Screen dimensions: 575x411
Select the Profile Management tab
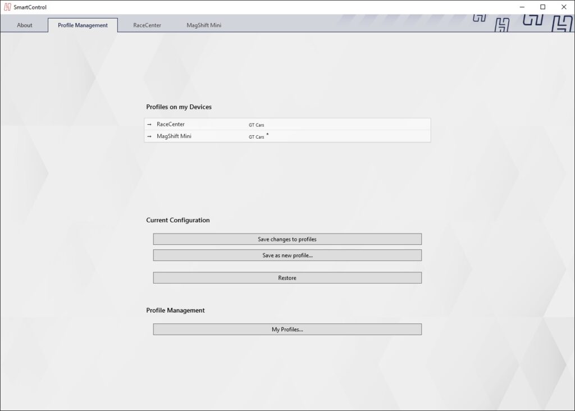click(83, 25)
